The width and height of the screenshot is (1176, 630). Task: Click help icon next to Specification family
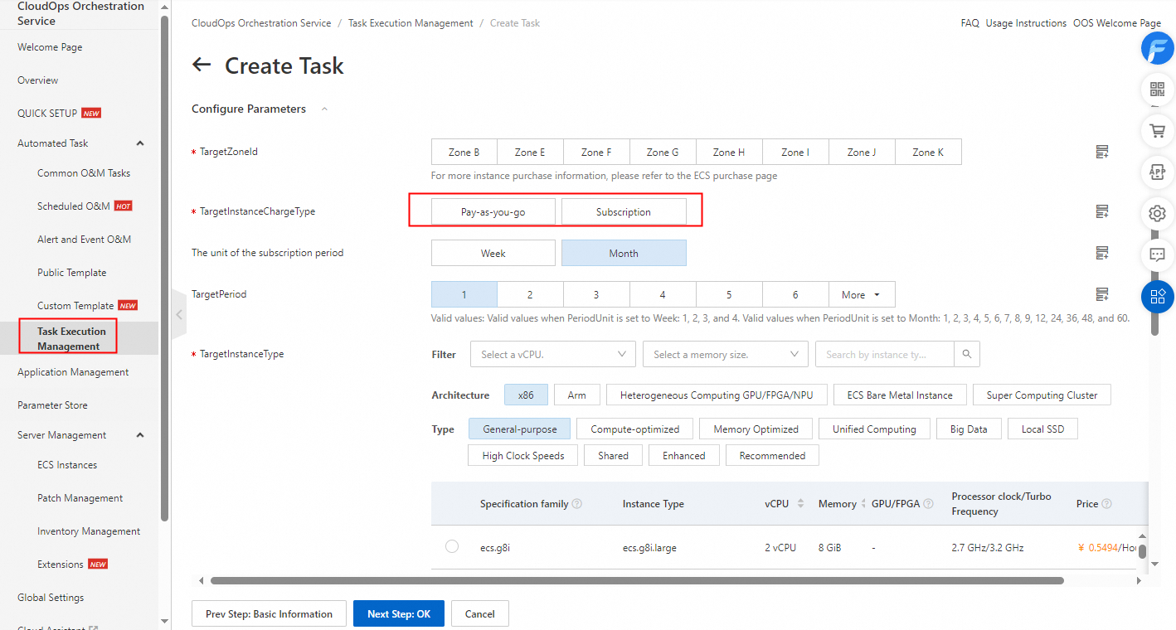tap(577, 504)
